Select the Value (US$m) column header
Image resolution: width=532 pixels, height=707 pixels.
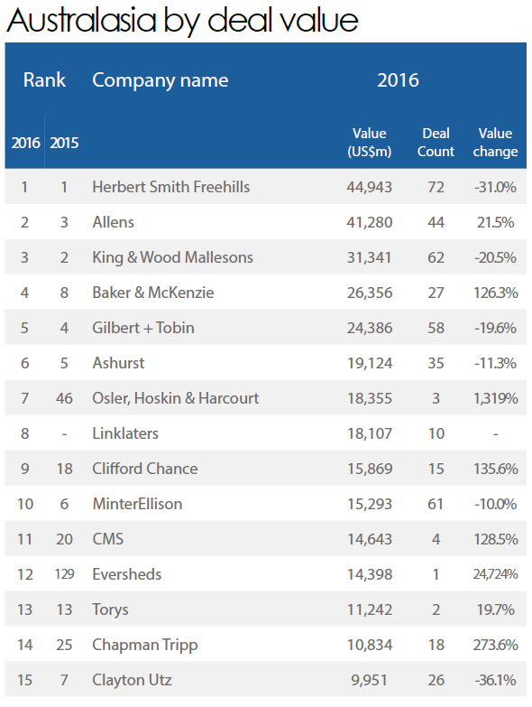[369, 143]
